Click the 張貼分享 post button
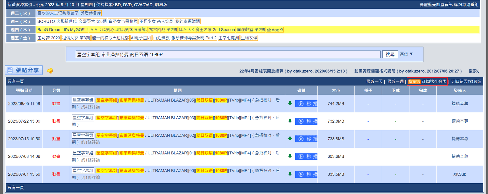 (x=24, y=70)
